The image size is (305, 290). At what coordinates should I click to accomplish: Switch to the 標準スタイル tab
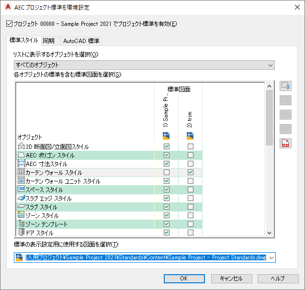[24, 40]
